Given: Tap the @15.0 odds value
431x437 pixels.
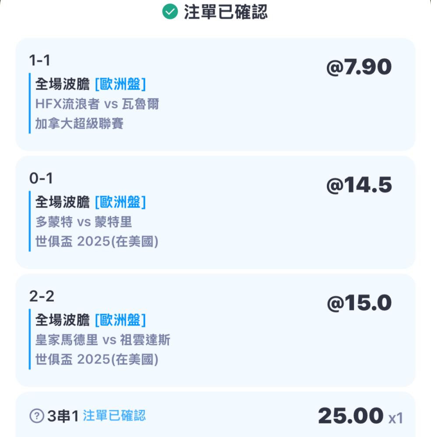Looking at the screenshot, I should (x=359, y=303).
